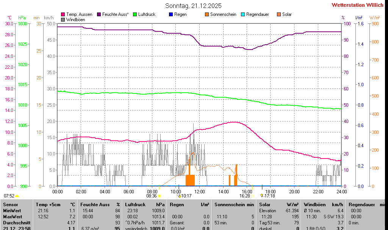Click the blue Regen legend square
The height and width of the screenshot is (230, 388).
coord(171,14)
